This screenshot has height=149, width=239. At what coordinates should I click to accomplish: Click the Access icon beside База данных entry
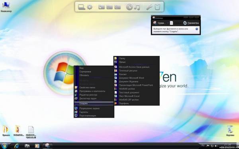pyautogui.click(x=116, y=67)
